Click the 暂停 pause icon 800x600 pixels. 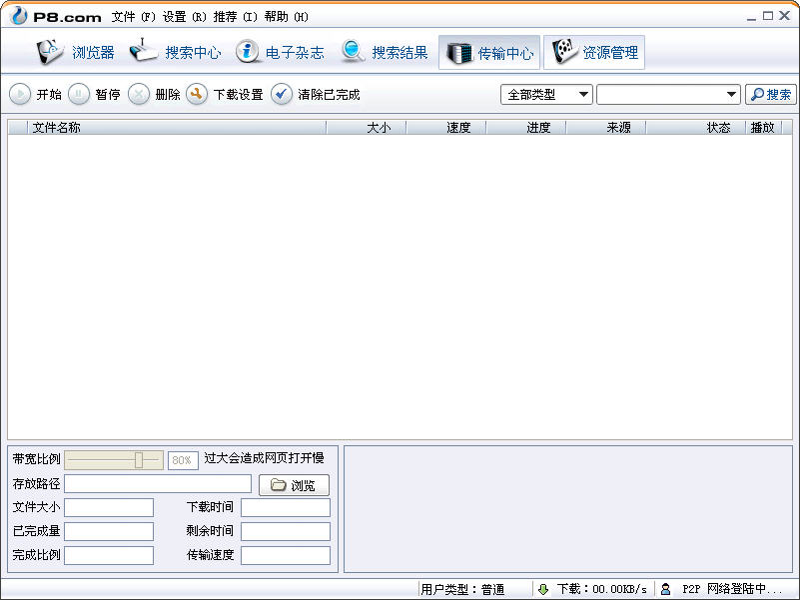pos(79,95)
